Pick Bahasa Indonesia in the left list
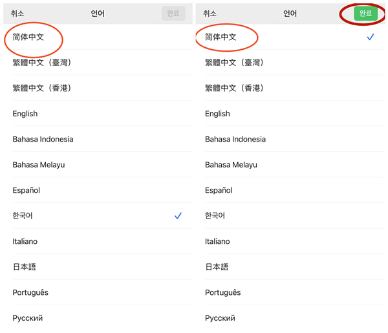 [43, 139]
